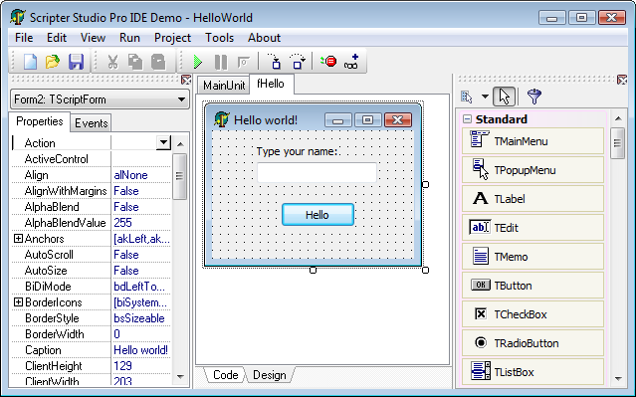Click the New file toolbar icon
Viewport: 636px width, 397px height.
30,62
